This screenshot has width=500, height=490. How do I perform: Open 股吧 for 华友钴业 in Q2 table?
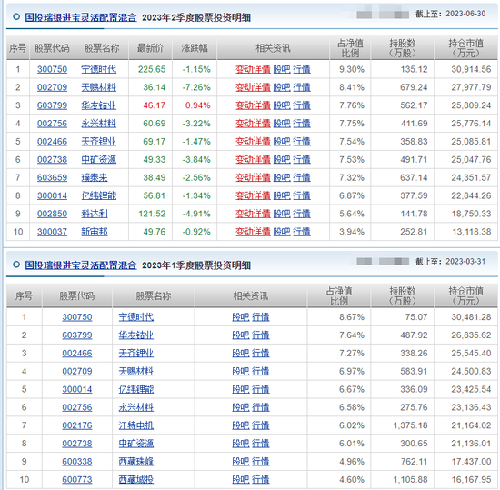(x=282, y=105)
